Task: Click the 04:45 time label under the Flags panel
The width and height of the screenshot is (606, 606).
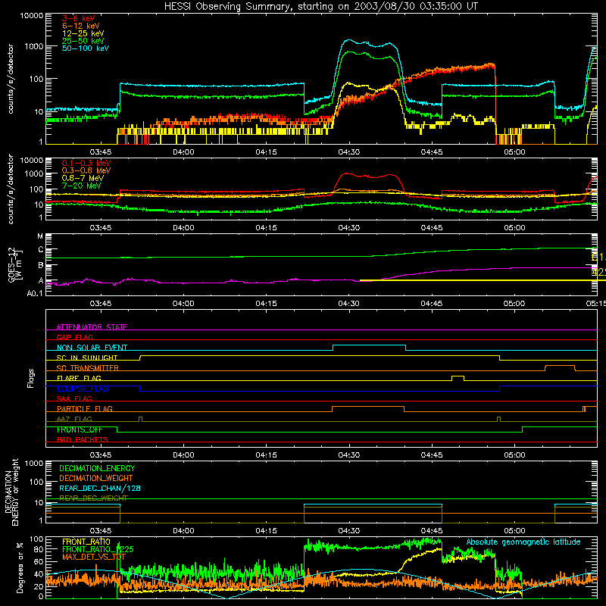Action: (432, 455)
